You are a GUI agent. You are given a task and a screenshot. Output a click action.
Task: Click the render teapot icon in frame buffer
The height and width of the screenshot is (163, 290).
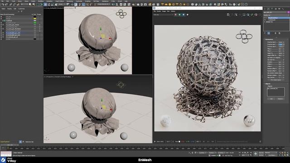point(256,14)
